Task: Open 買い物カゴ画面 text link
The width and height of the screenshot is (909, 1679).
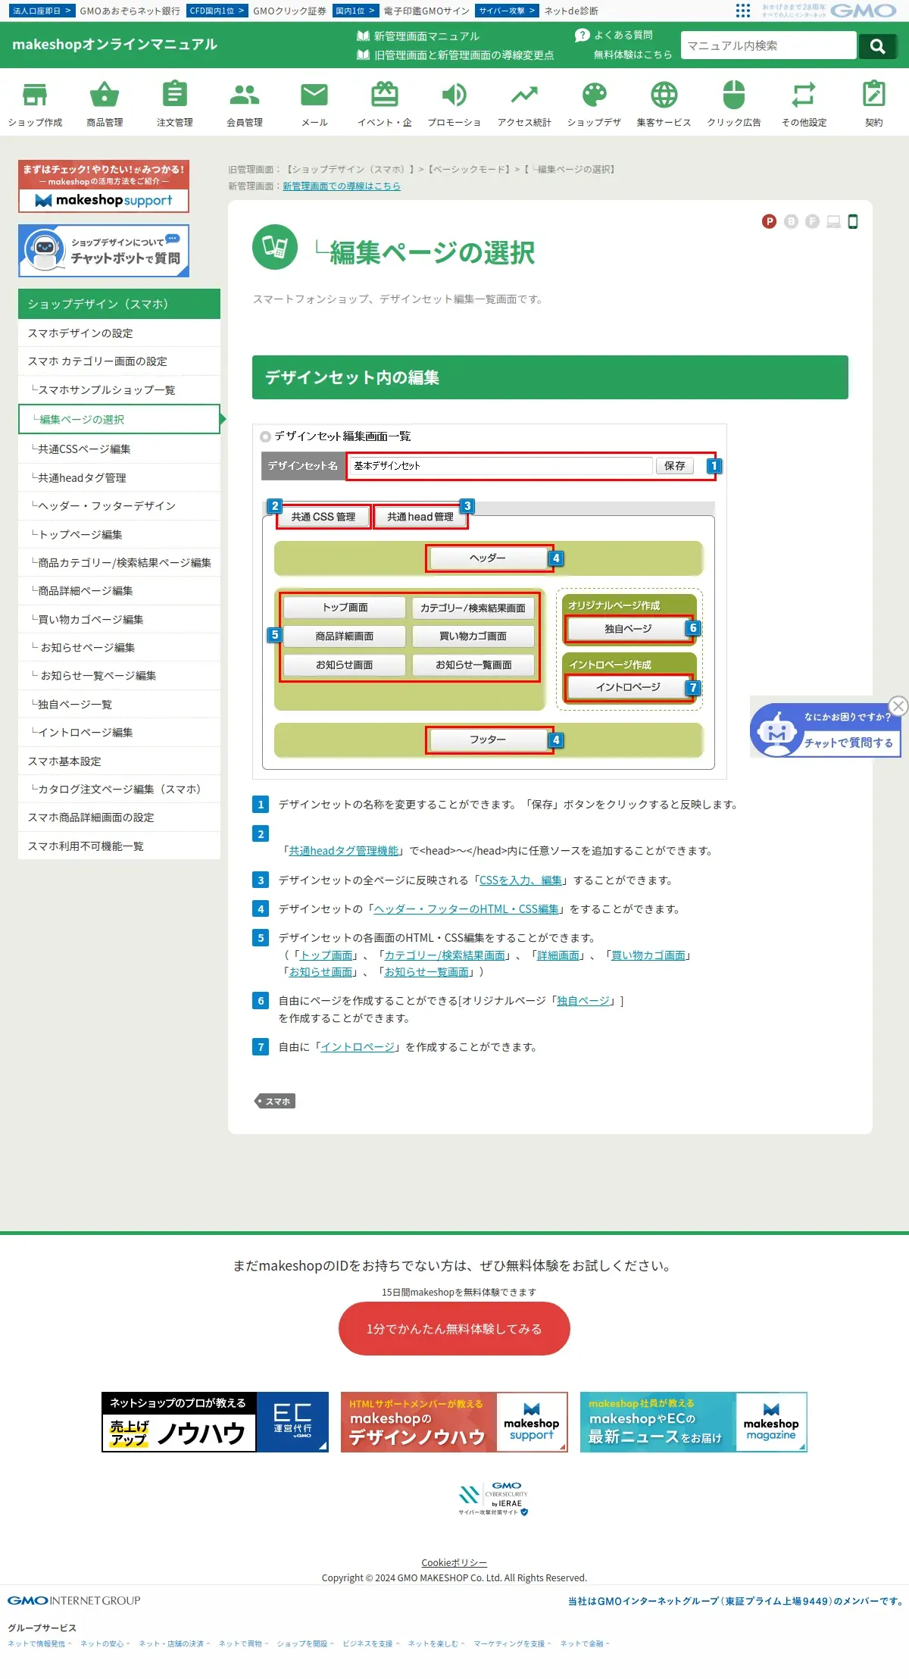Action: coord(648,955)
